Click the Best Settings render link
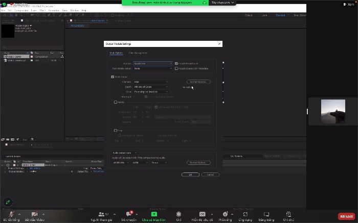The width and height of the screenshot is (358, 223). point(35,168)
